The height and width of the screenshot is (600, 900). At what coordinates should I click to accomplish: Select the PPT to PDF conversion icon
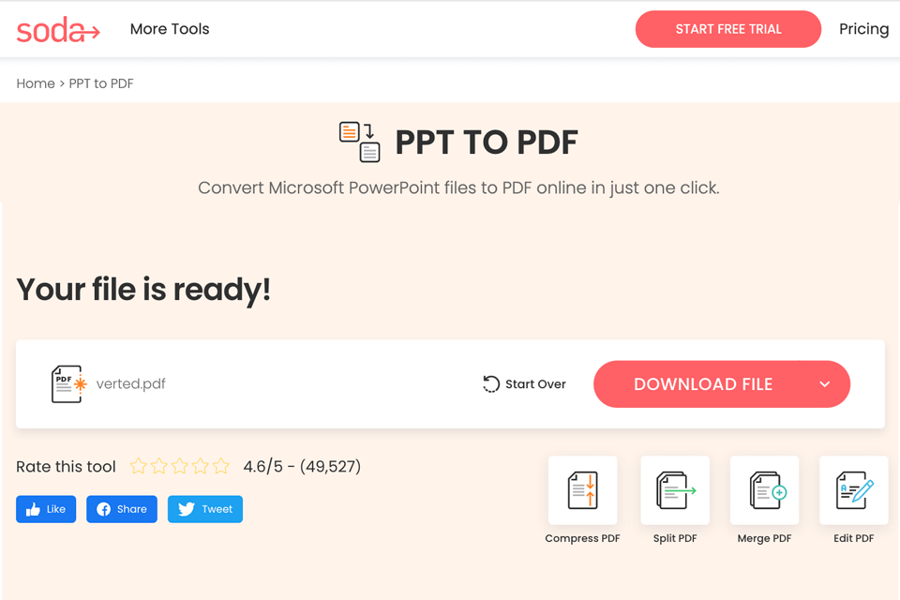point(359,142)
